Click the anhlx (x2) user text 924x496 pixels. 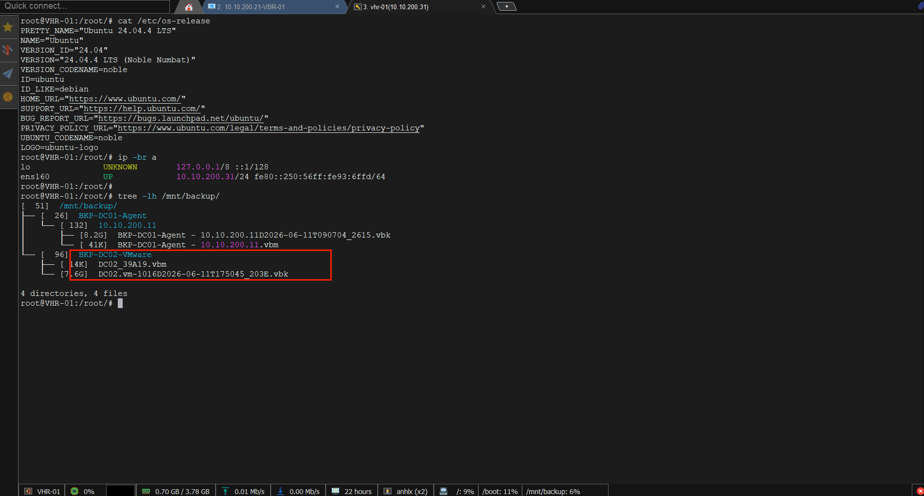(x=412, y=492)
